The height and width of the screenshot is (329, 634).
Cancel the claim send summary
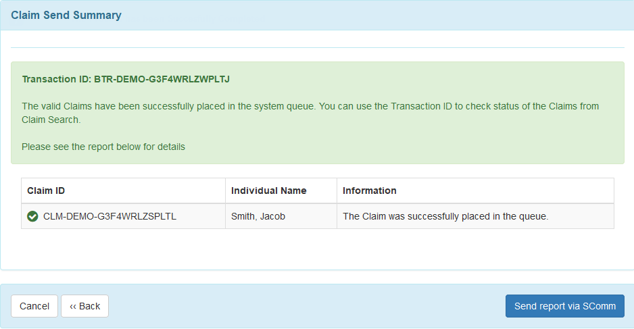pos(34,306)
